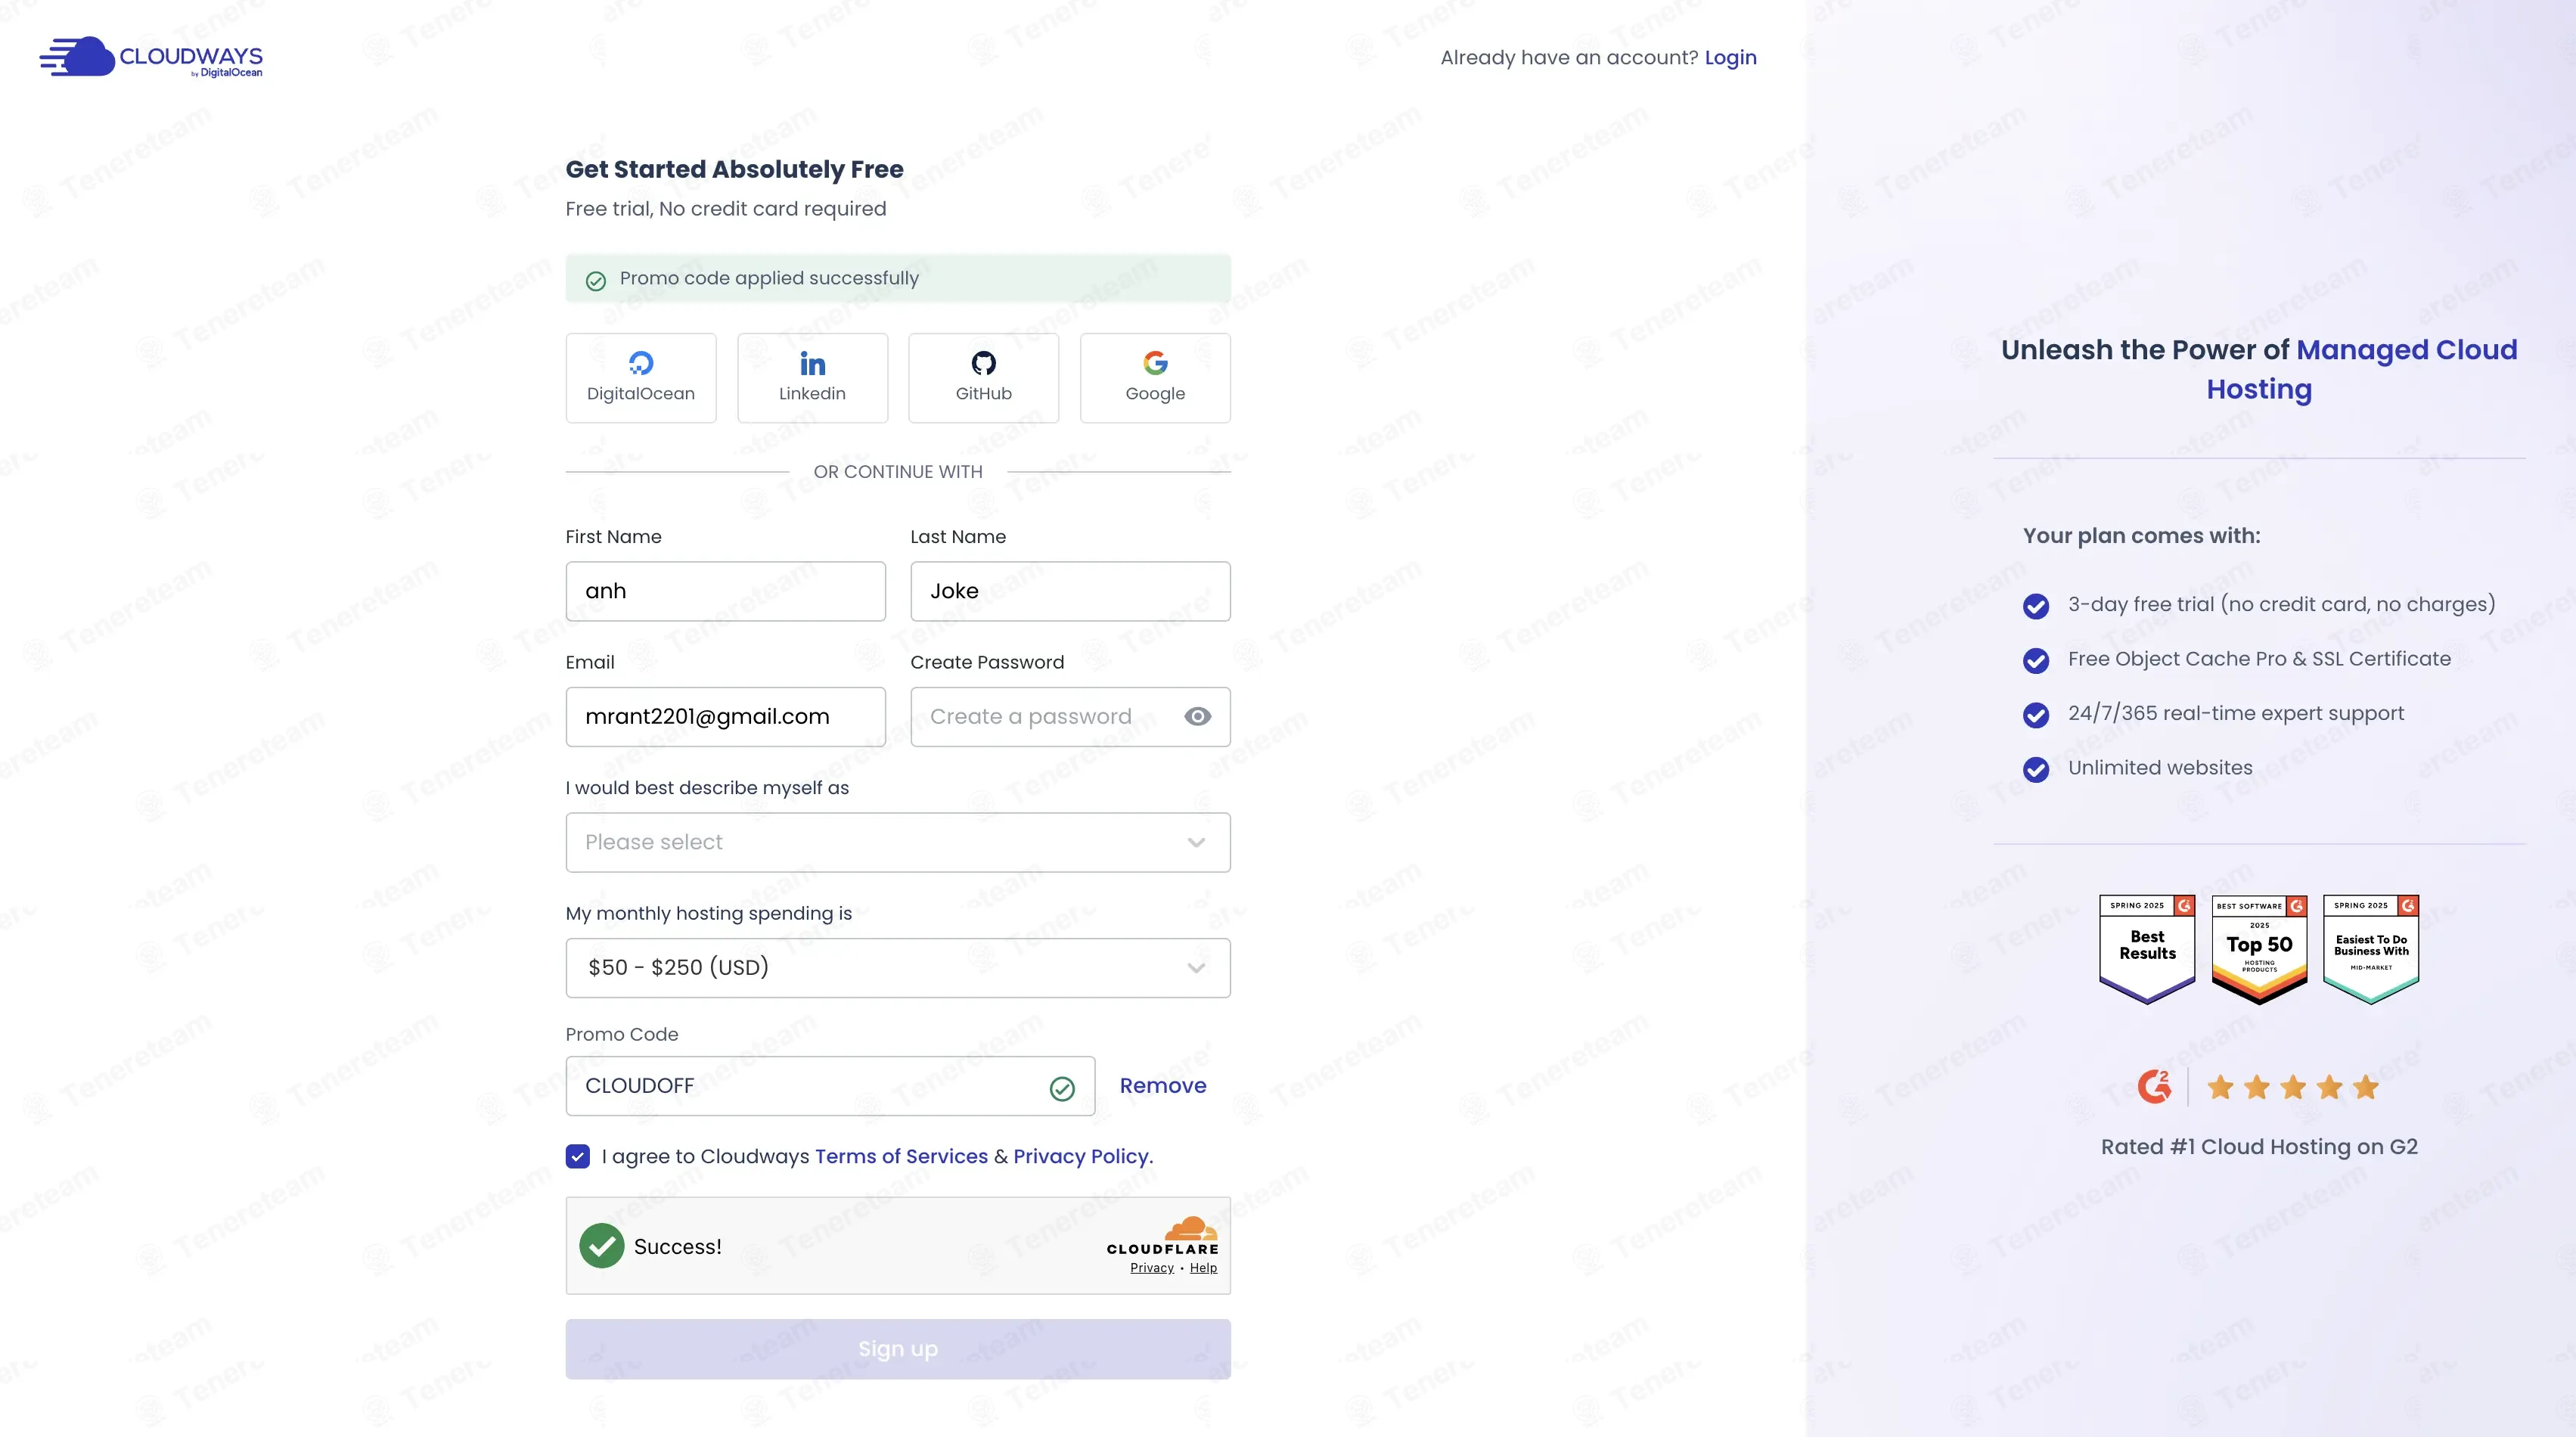Click check icon beside Unlimited websites
The width and height of the screenshot is (2576, 1437).
tap(2036, 769)
